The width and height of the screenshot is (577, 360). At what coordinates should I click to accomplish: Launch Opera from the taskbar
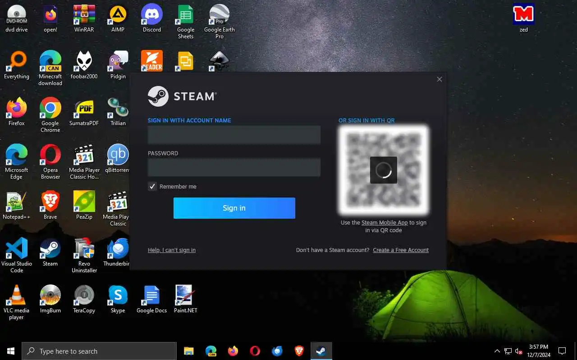click(x=255, y=351)
